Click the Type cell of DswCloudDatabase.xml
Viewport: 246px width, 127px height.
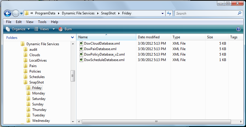179,43
